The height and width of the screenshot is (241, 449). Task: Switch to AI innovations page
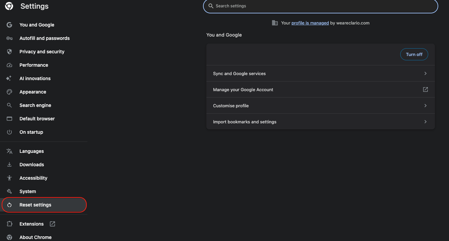pyautogui.click(x=35, y=78)
